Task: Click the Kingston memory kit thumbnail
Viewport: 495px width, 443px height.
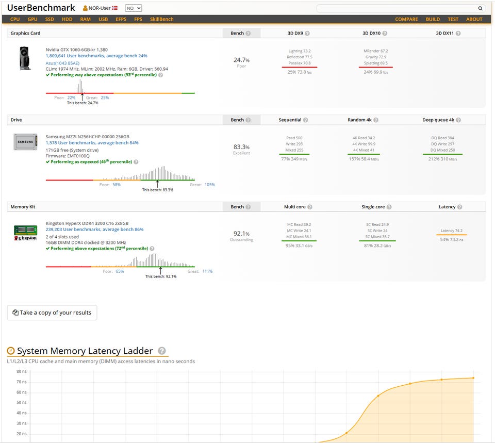Action: [26, 233]
